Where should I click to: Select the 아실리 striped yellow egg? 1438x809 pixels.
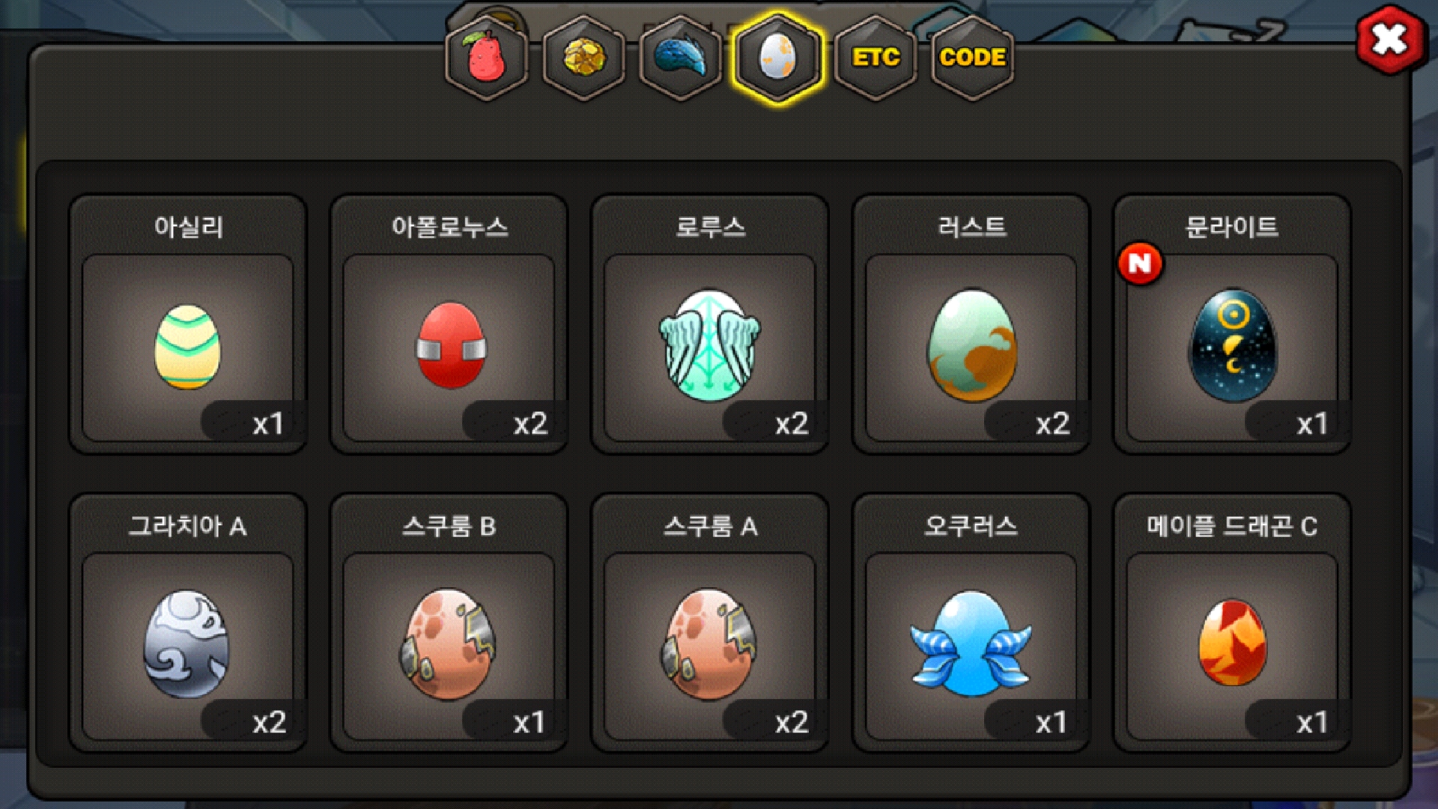click(188, 348)
